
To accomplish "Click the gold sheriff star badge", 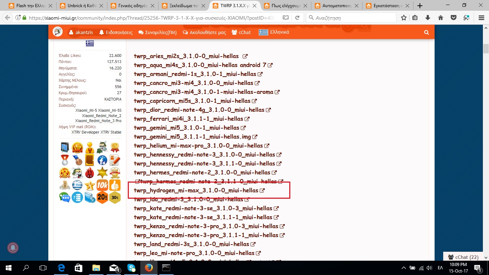I will pos(102,172).
